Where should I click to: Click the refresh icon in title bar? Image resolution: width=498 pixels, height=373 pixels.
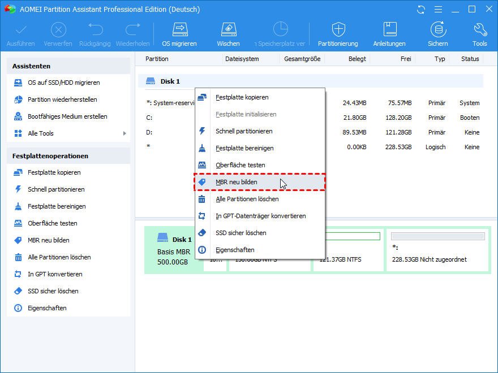point(420,10)
